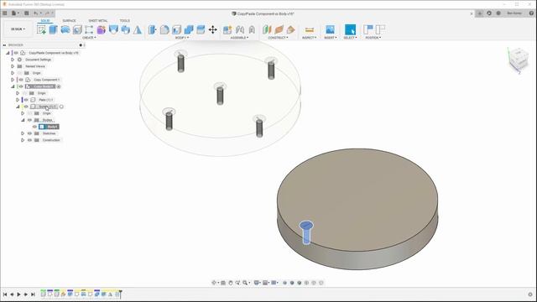Select the Create Sketch tool
This screenshot has width=537, height=302.
41,30
